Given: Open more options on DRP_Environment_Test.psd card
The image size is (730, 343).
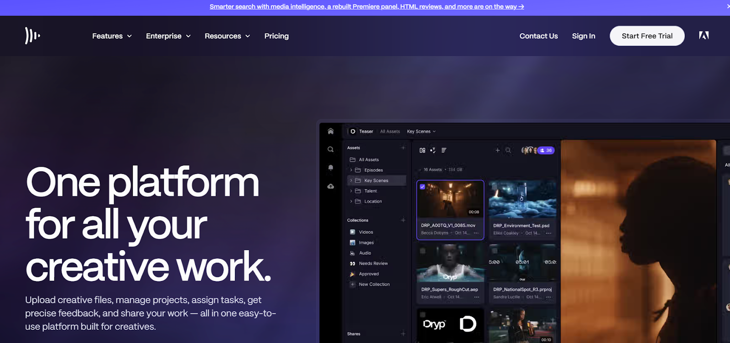Looking at the screenshot, I should (x=548, y=233).
